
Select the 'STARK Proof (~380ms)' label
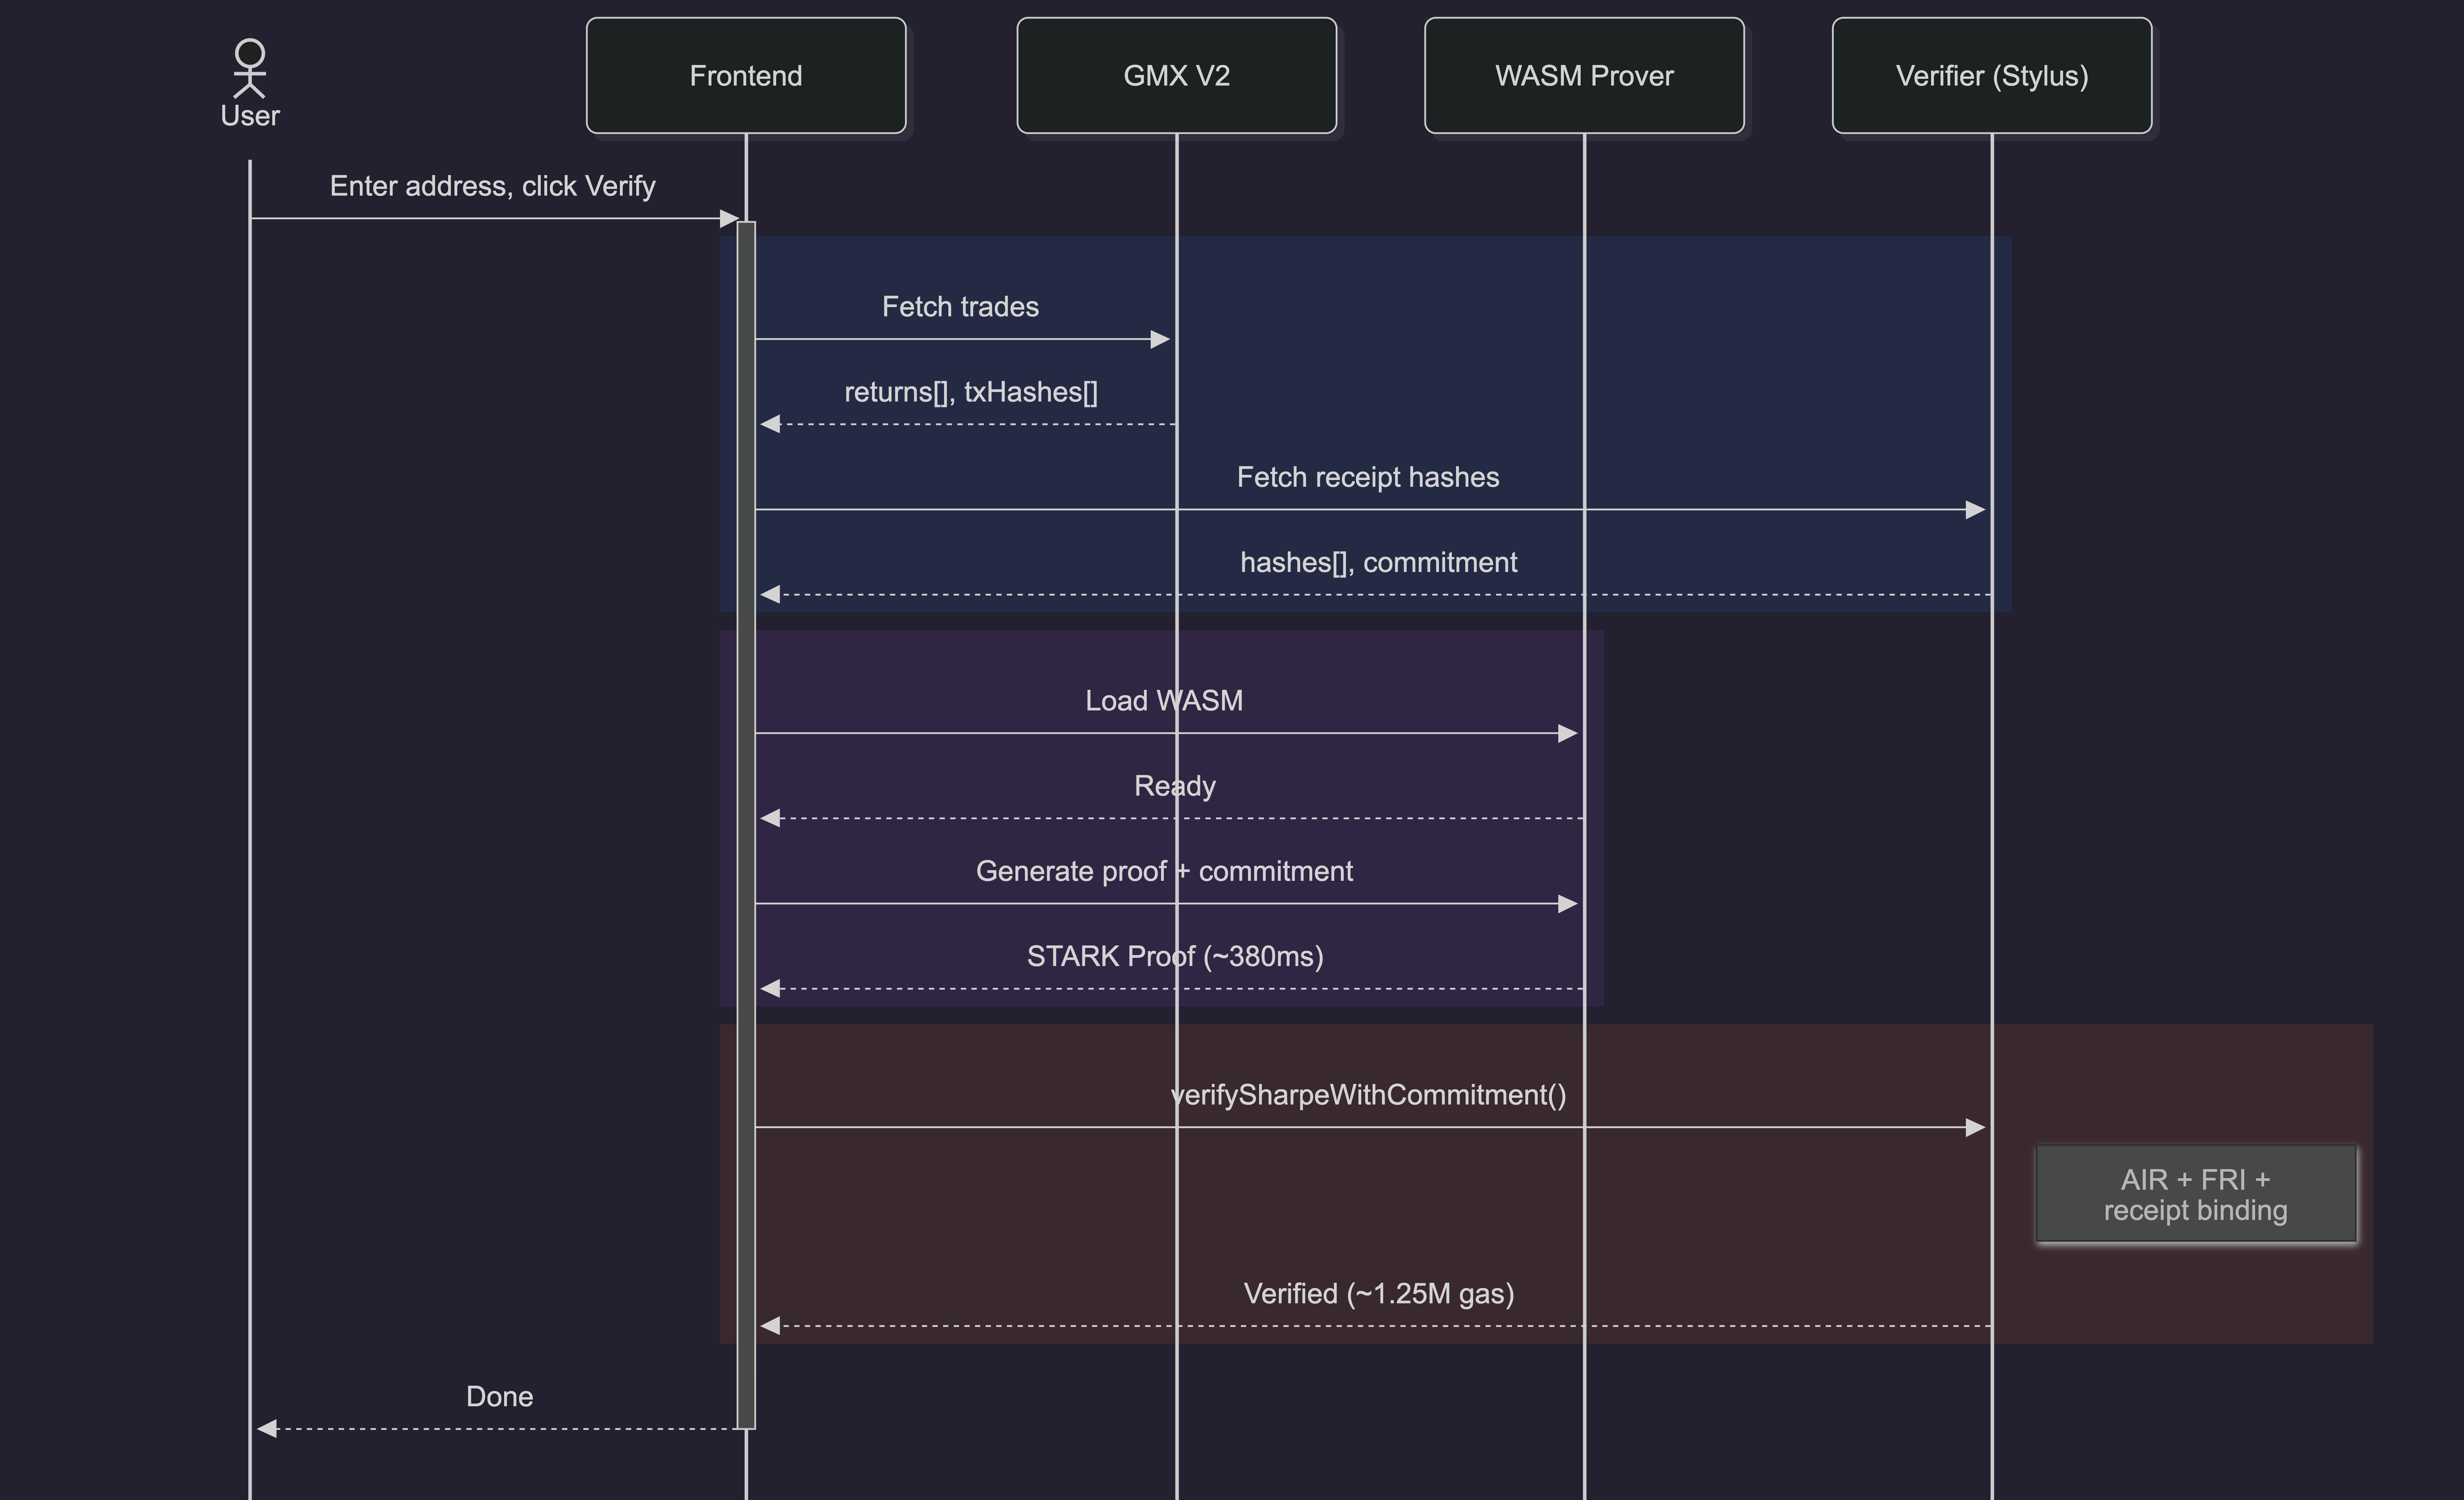1174,956
